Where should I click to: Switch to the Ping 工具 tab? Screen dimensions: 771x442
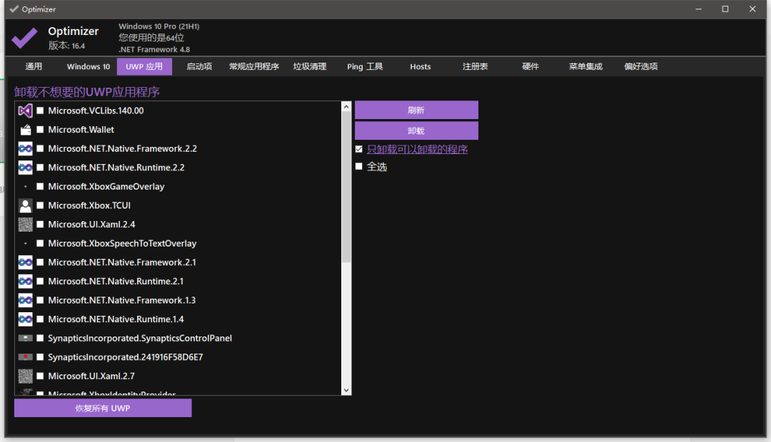click(365, 66)
